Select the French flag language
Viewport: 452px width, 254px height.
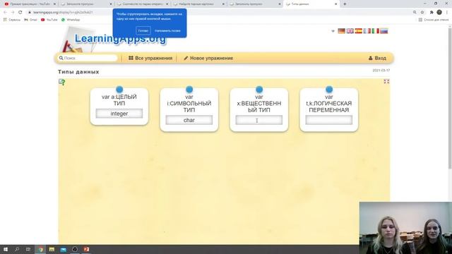coord(367,31)
